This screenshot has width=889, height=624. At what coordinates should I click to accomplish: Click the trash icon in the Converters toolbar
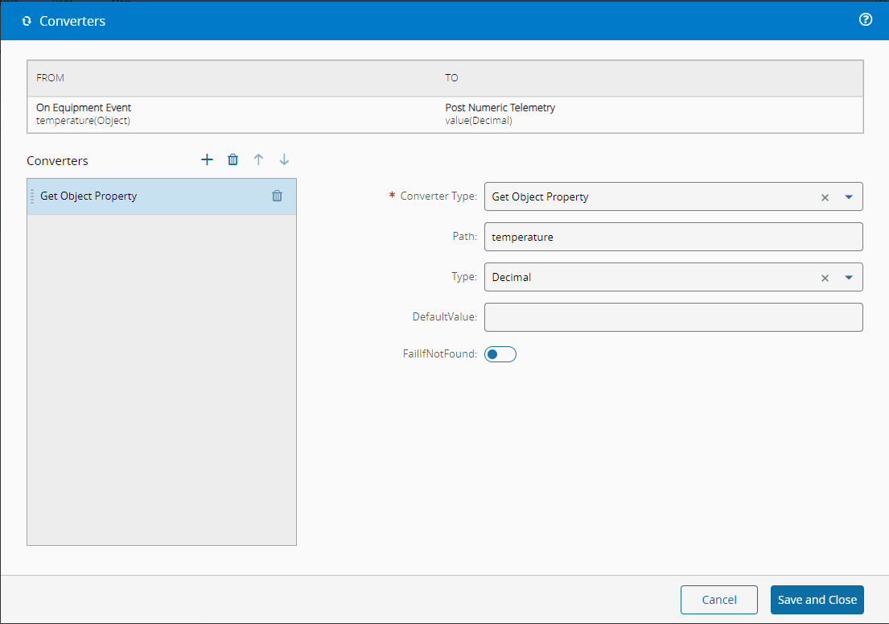233,159
